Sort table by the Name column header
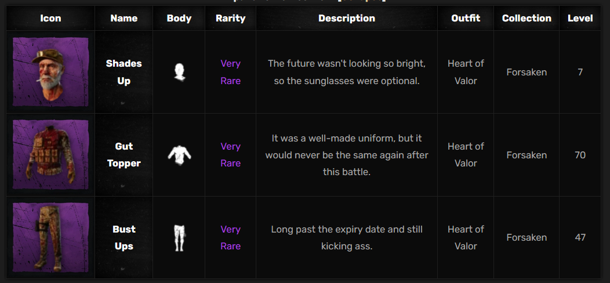Viewport: 610px width, 283px height. [x=124, y=19]
